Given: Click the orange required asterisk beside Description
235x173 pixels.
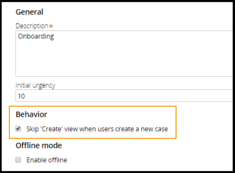Looking at the screenshot, I should [x=50, y=26].
